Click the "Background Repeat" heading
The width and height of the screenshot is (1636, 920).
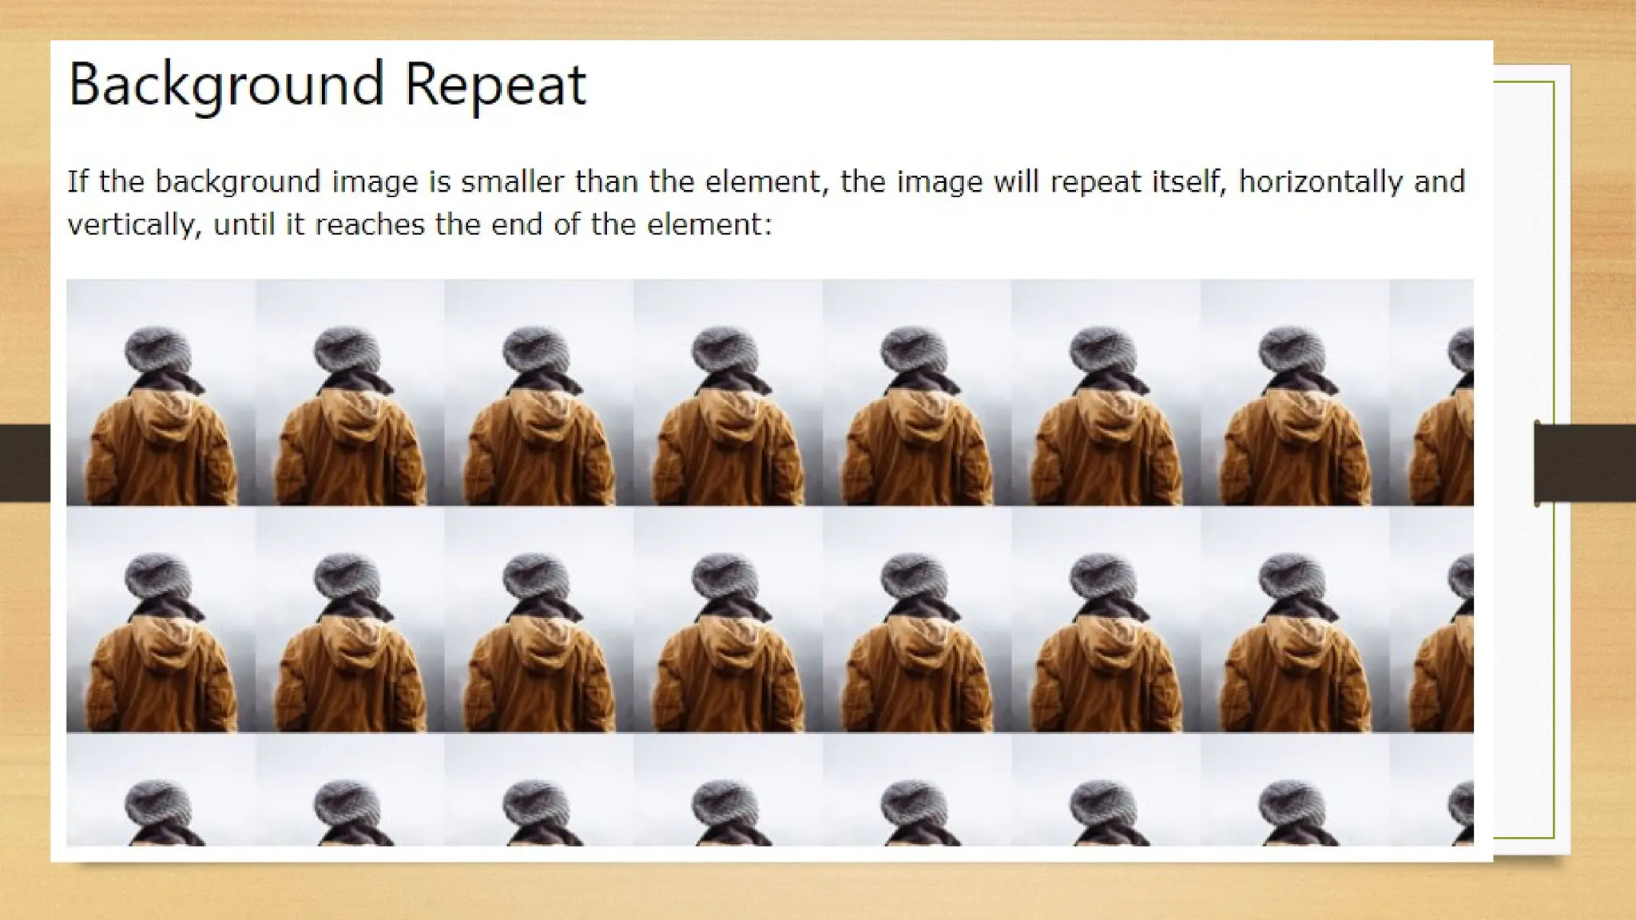pyautogui.click(x=328, y=85)
